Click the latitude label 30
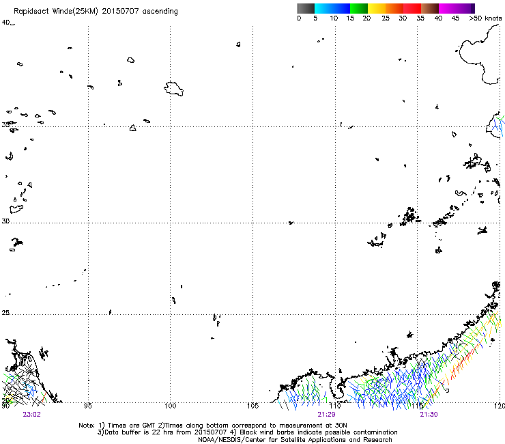 click(5, 221)
